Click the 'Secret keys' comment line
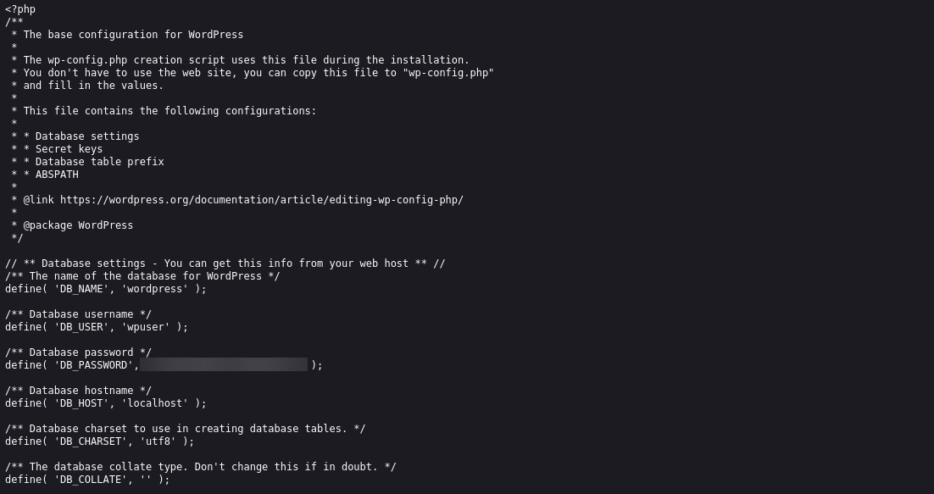This screenshot has width=934, height=494. coord(69,149)
